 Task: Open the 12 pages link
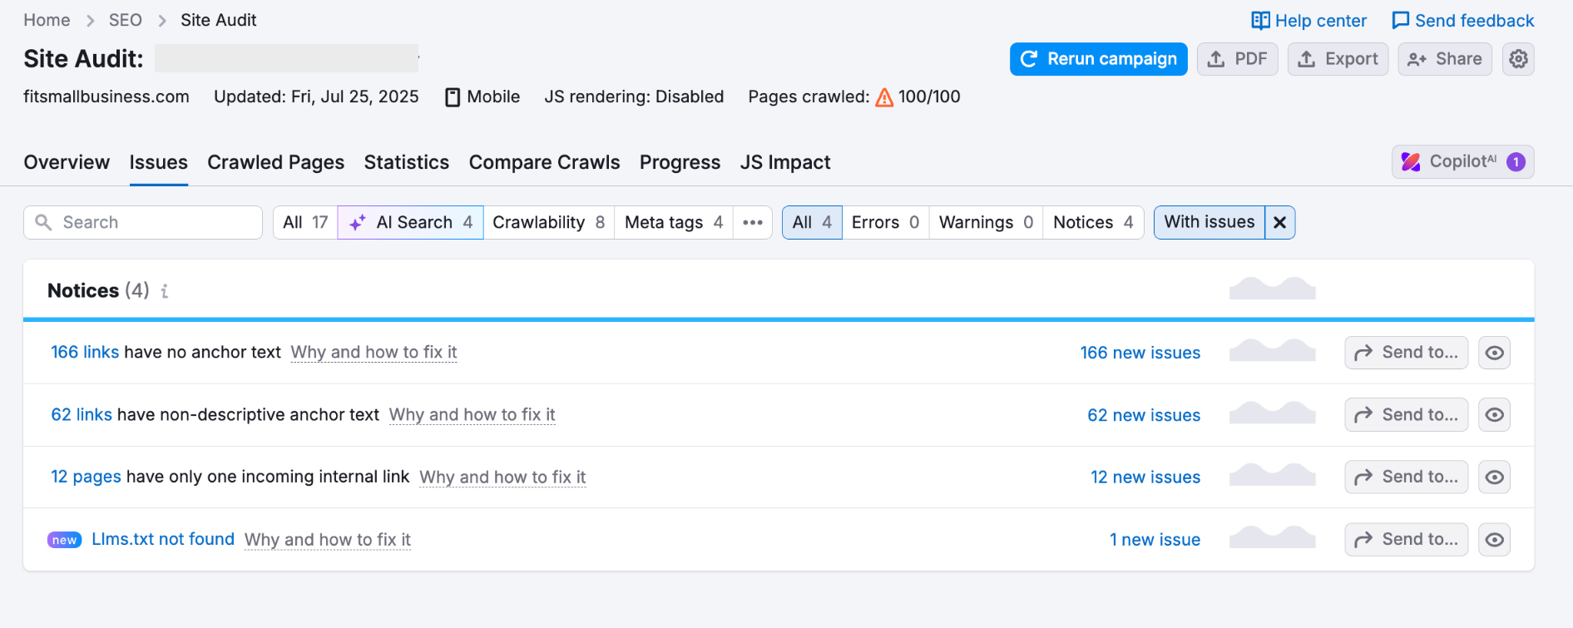[87, 477]
